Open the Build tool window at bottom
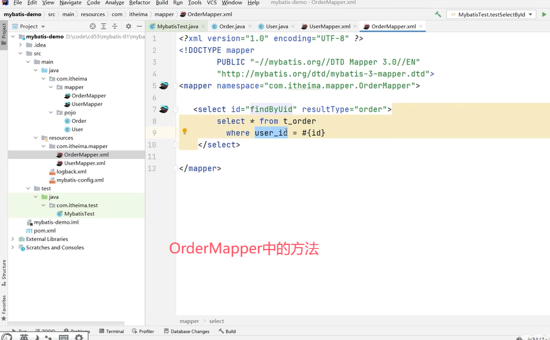The height and width of the screenshot is (340, 550). coord(227,331)
